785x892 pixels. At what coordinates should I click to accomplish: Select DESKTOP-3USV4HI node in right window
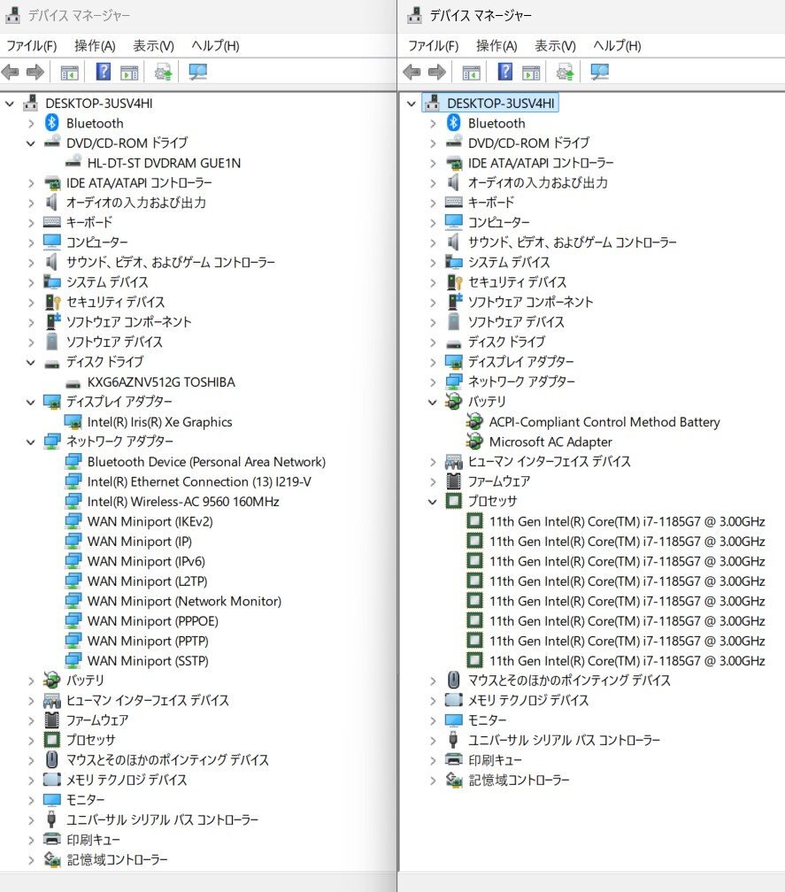tap(501, 103)
